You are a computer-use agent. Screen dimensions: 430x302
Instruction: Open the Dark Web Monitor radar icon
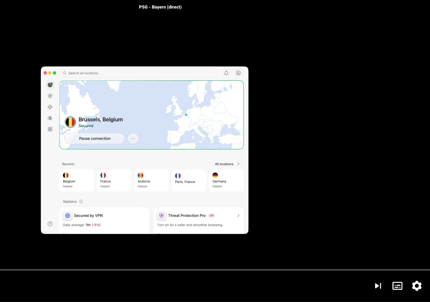(x=50, y=118)
